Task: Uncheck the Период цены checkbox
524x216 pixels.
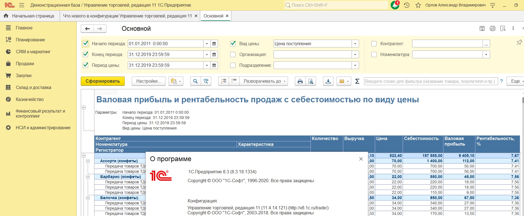Action: [86, 65]
